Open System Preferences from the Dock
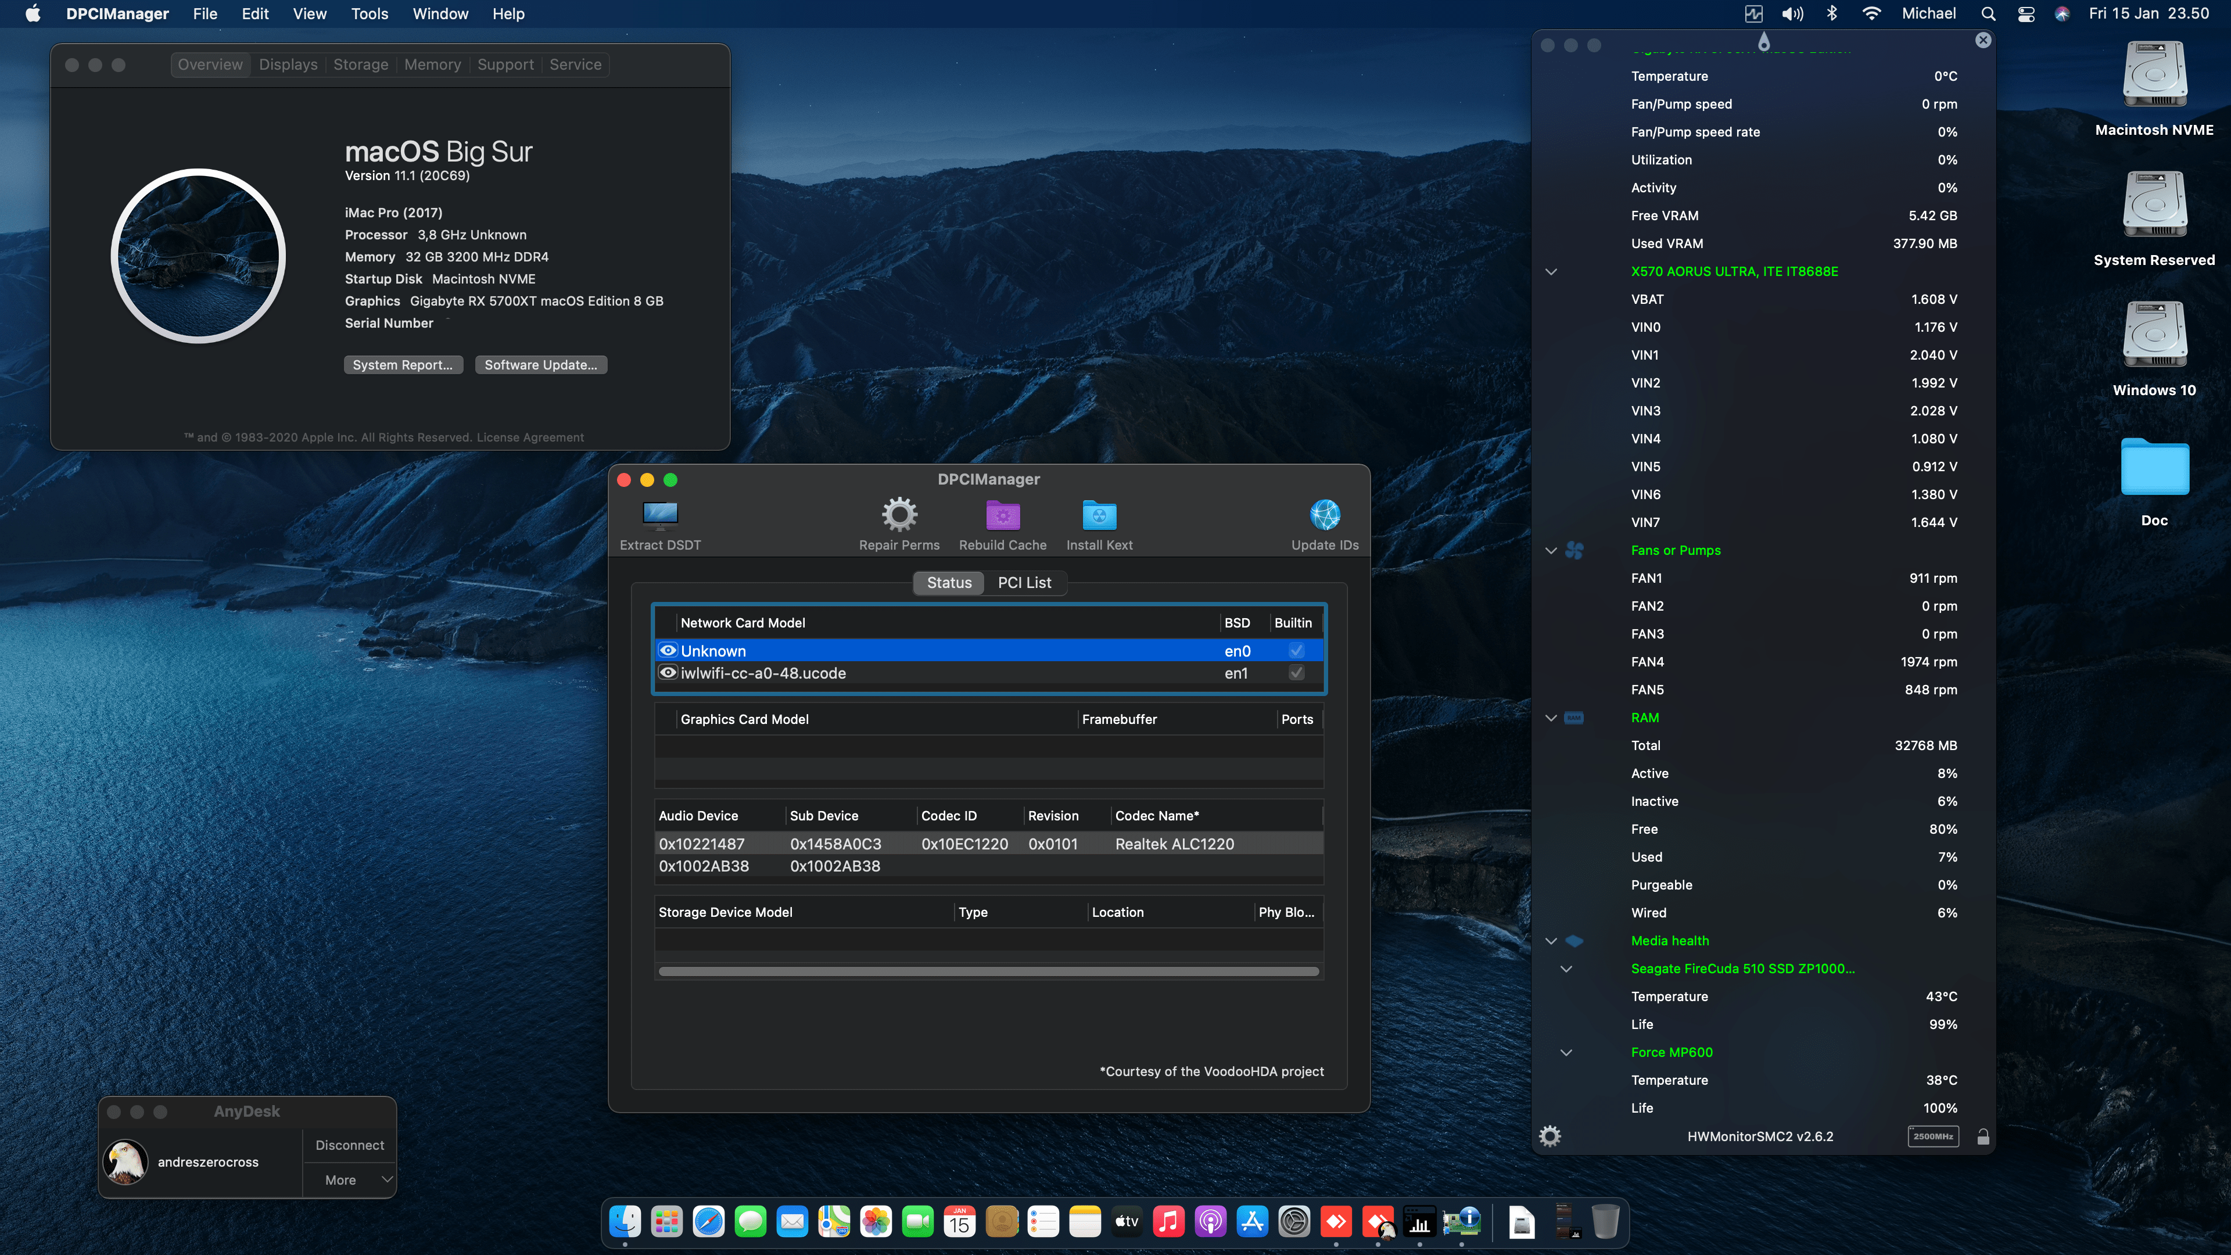This screenshot has width=2231, height=1255. coord(1294,1222)
